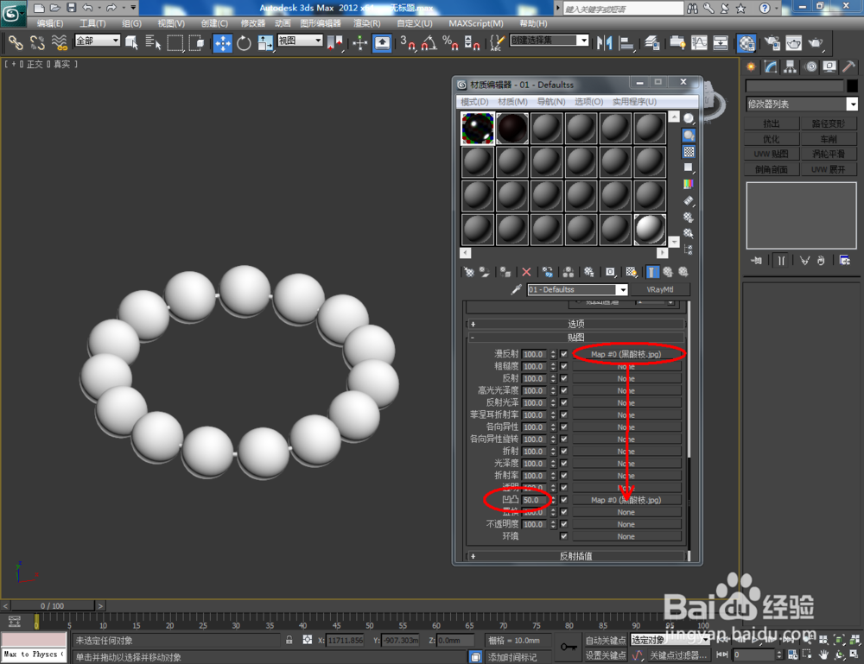
Task: Click the delete material red X icon
Action: pyautogui.click(x=526, y=272)
